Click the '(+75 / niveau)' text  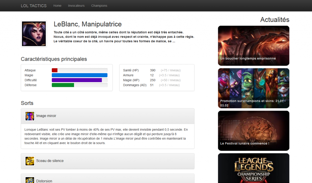[x=171, y=70]
